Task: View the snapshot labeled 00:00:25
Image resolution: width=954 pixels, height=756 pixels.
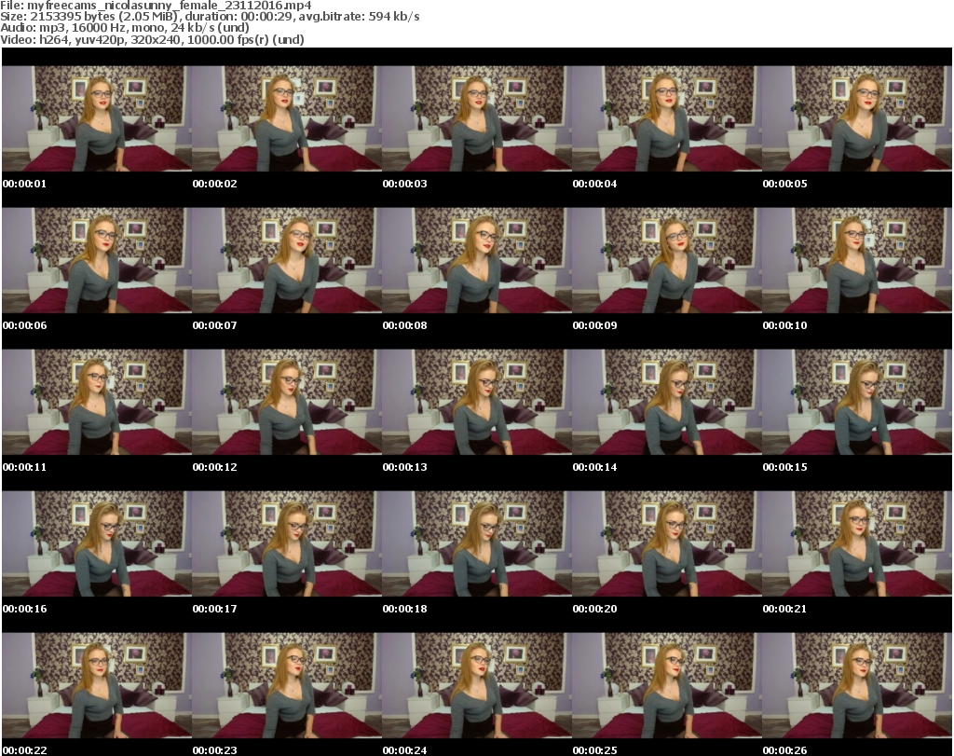Action: coord(667,685)
